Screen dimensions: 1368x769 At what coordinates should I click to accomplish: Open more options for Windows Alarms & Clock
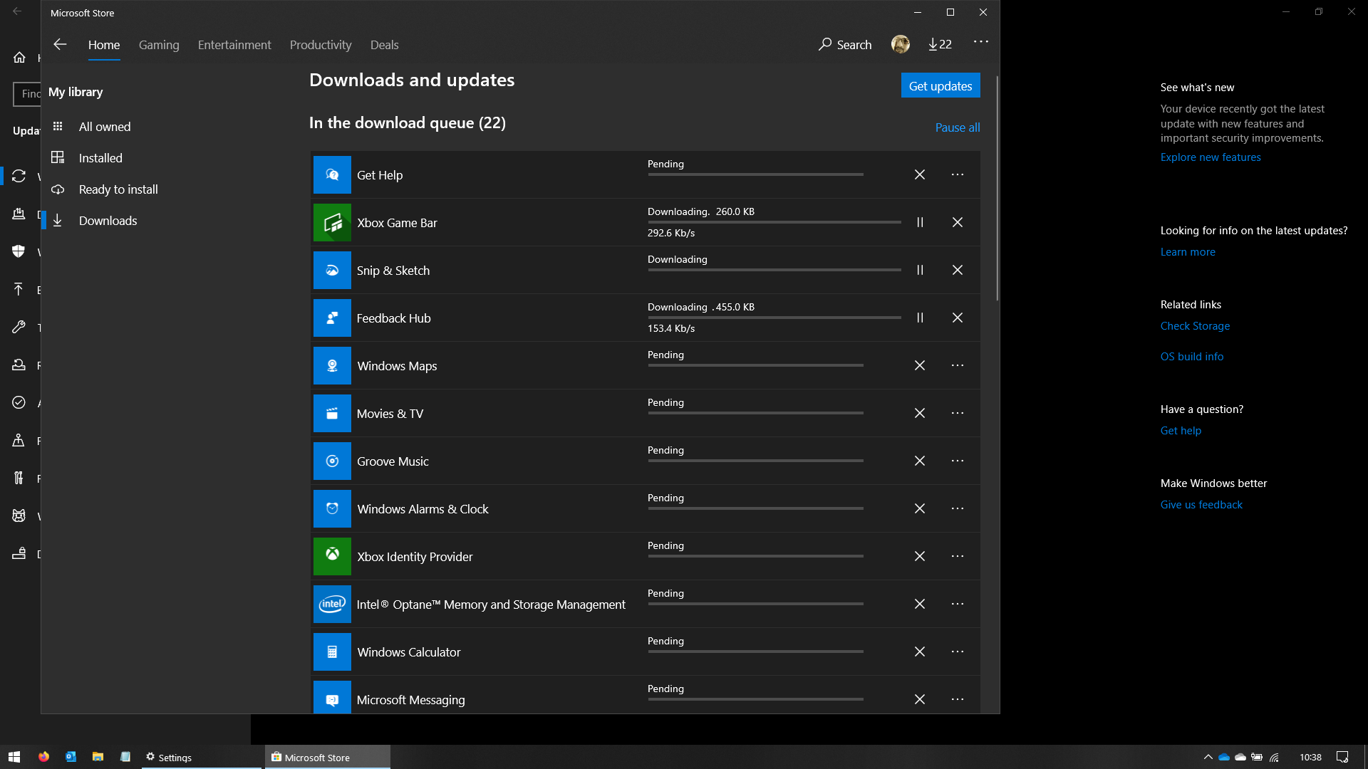(958, 508)
